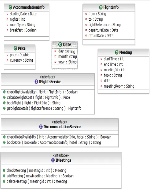
Task: Click the FlightInfo class icon
Action: (101, 7)
